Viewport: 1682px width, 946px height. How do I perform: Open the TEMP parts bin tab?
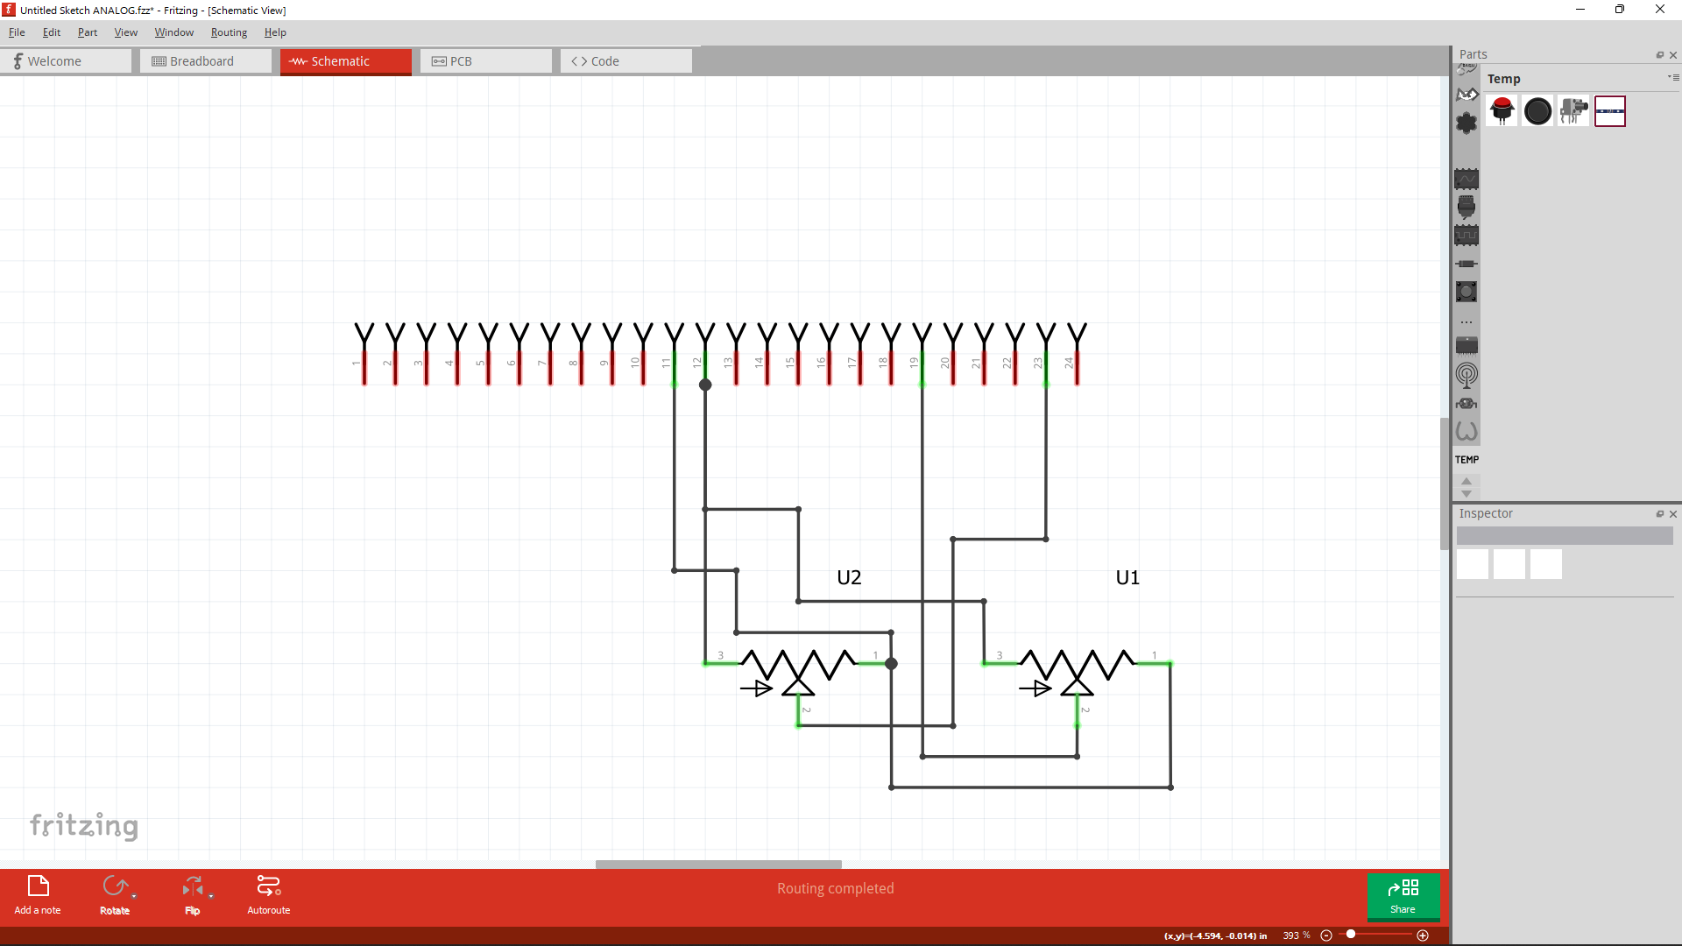1466,459
